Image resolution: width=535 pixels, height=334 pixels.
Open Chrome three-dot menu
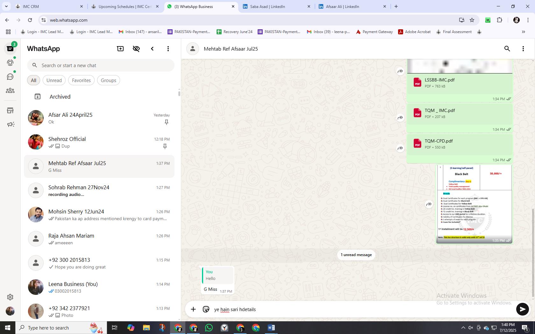[528, 20]
